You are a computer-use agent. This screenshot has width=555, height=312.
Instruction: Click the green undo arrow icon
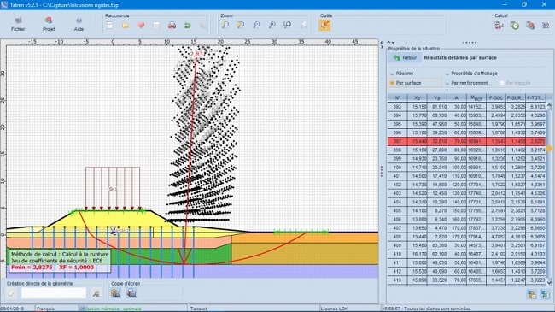coord(188,25)
